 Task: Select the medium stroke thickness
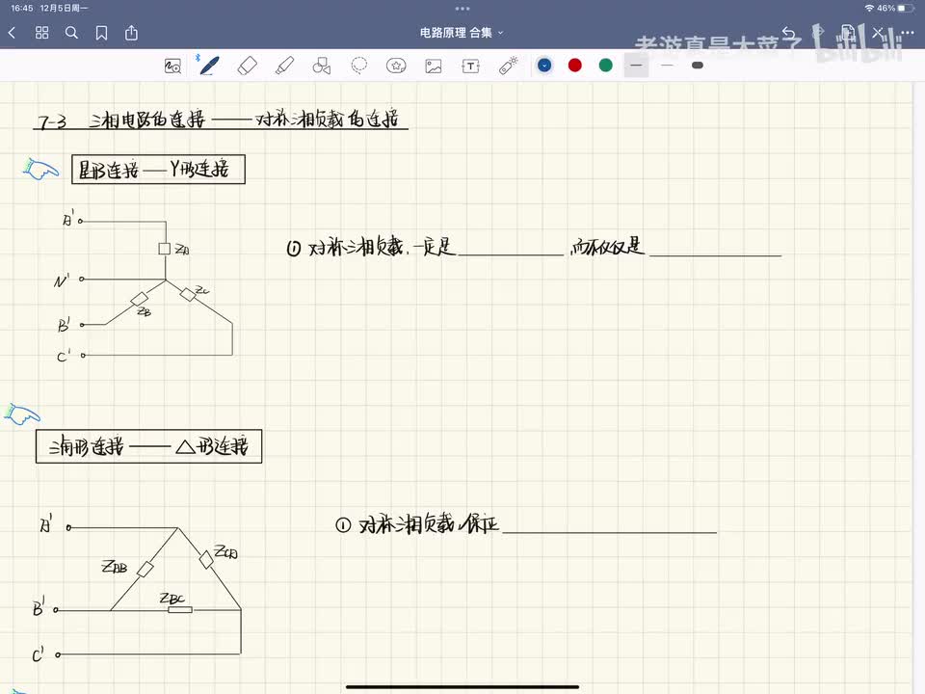(x=637, y=66)
